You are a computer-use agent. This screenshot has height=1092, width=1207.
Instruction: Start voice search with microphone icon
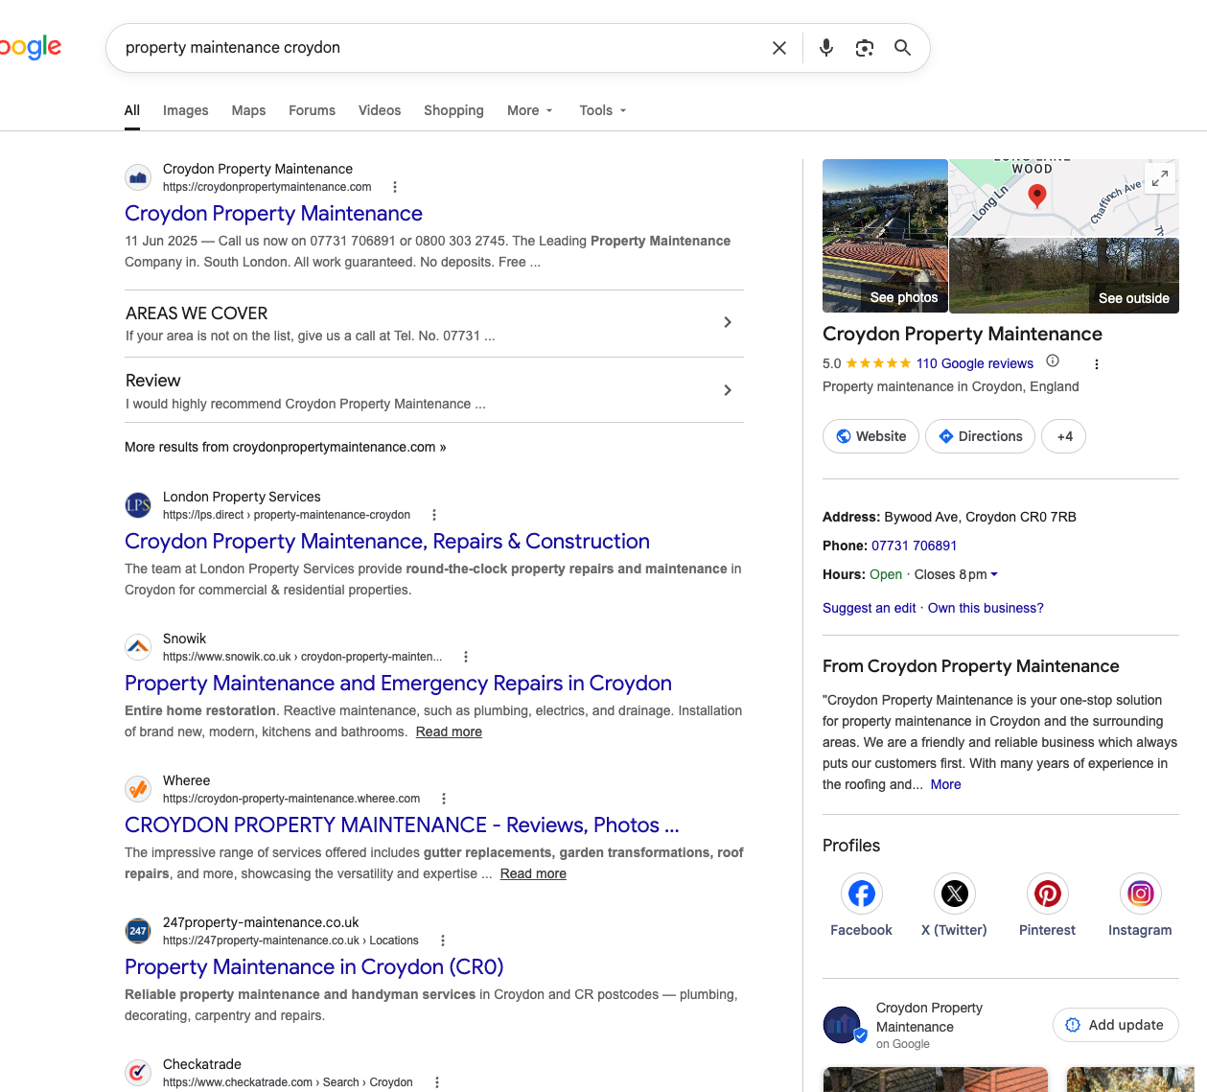[826, 48]
